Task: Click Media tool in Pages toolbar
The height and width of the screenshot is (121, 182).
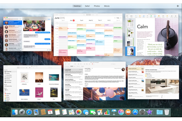Action: click(x=155, y=17)
